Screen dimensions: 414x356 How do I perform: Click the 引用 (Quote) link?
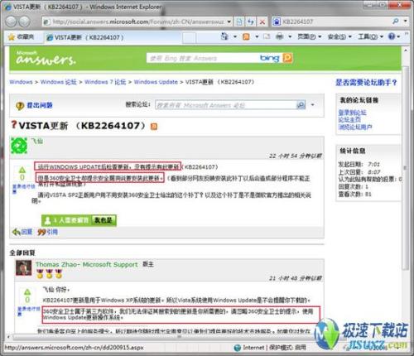click(48, 232)
